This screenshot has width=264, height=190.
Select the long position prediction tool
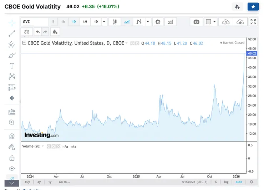tap(12, 87)
